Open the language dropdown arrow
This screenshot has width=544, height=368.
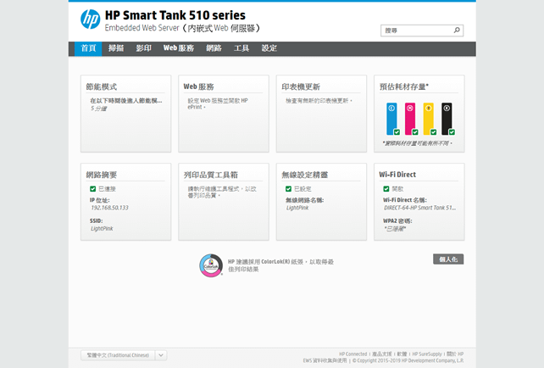(161, 355)
